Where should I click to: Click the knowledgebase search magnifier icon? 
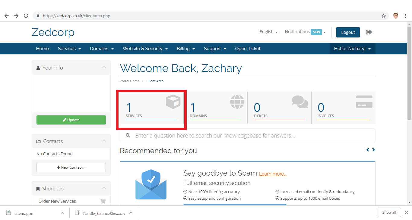click(128, 135)
